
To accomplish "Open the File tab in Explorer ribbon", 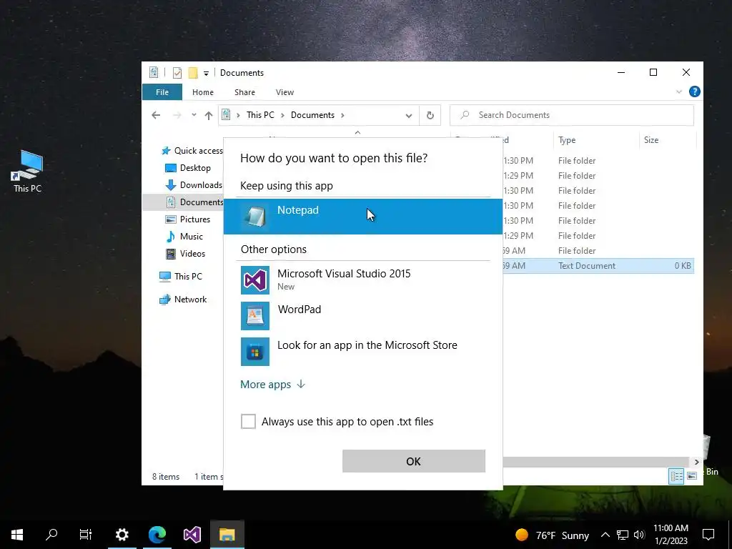I will coord(162,92).
